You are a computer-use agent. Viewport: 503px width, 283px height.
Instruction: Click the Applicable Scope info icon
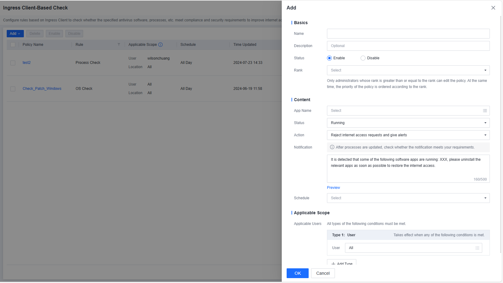click(160, 45)
